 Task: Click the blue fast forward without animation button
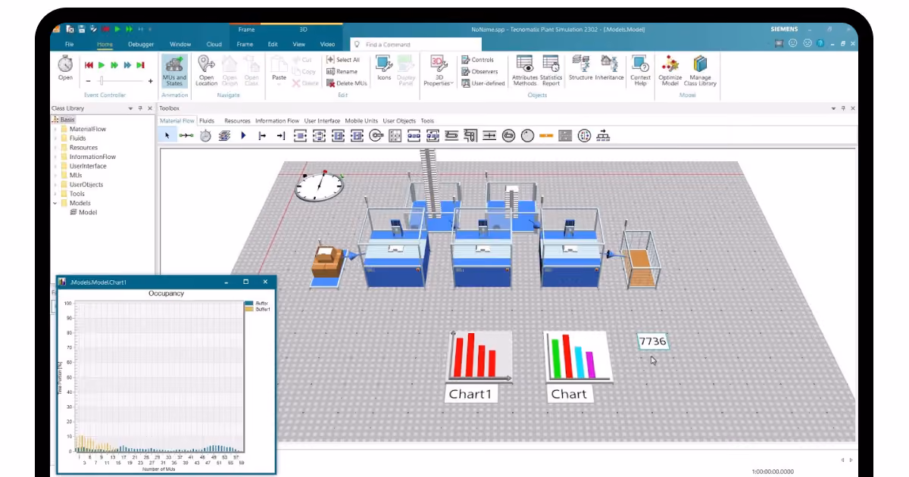click(x=127, y=65)
